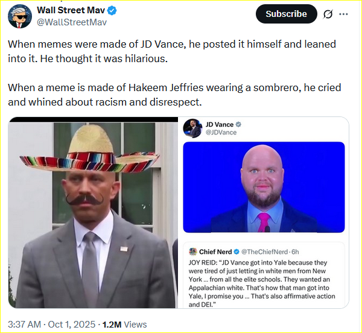Click the Chief Nerd avatar icon
The width and height of the screenshot is (362, 333).
(x=193, y=252)
